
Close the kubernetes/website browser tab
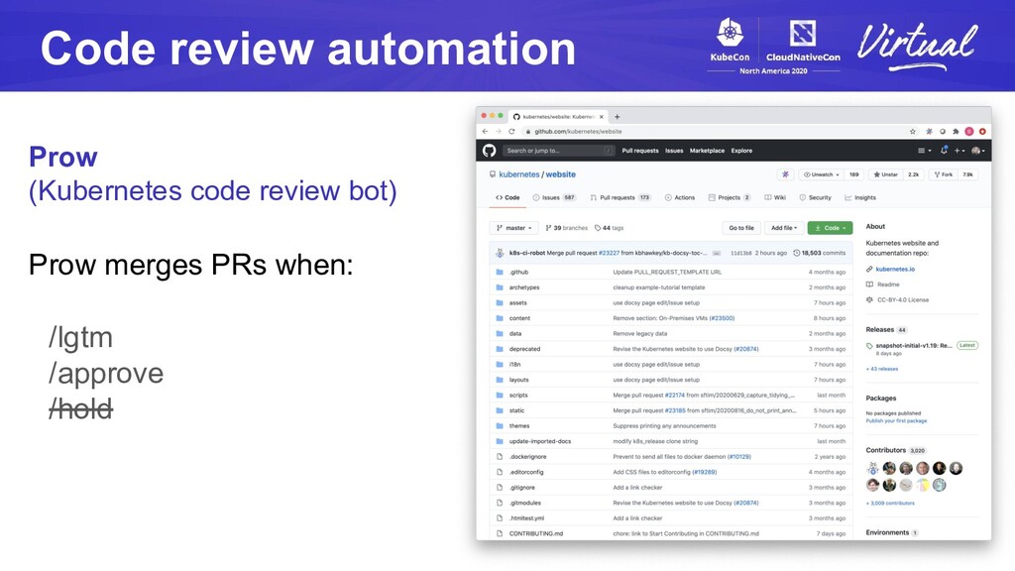pyautogui.click(x=602, y=117)
